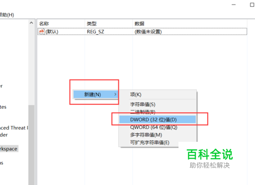Choose DWORD (32 位)值(D)

158,119
